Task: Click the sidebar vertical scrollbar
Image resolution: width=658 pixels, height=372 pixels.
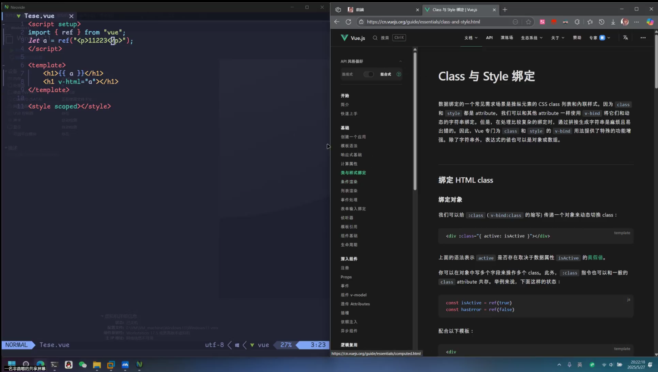Action: [x=415, y=121]
